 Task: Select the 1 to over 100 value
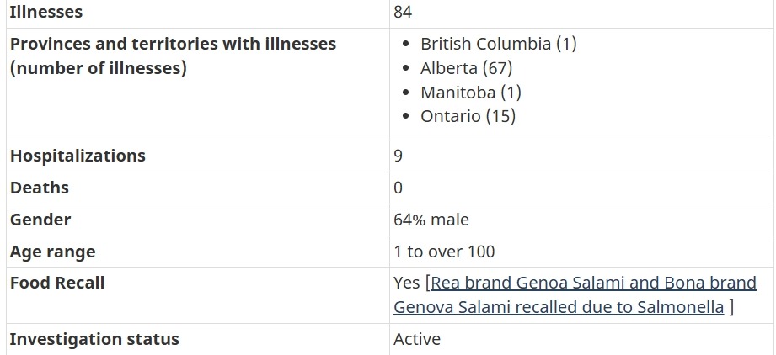444,252
